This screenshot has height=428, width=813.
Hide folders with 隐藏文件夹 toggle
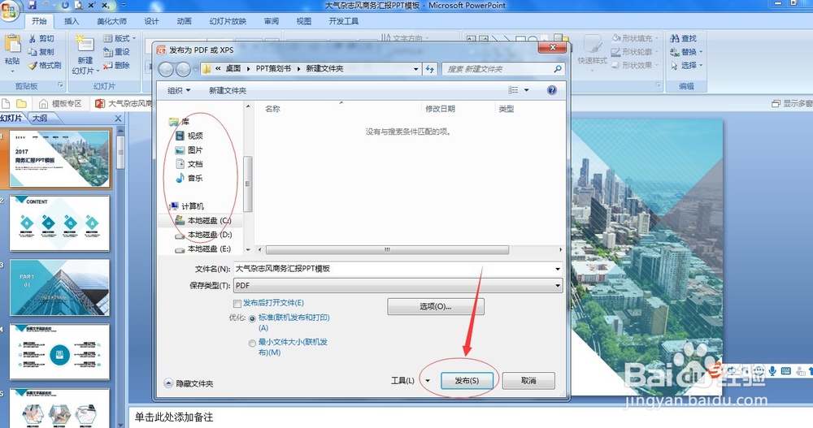click(x=189, y=383)
